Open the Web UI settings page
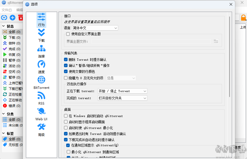This screenshot has height=159, width=247. click(41, 114)
